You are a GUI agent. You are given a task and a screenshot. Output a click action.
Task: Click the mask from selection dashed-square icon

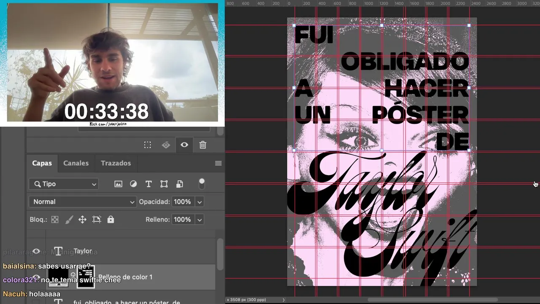click(148, 145)
